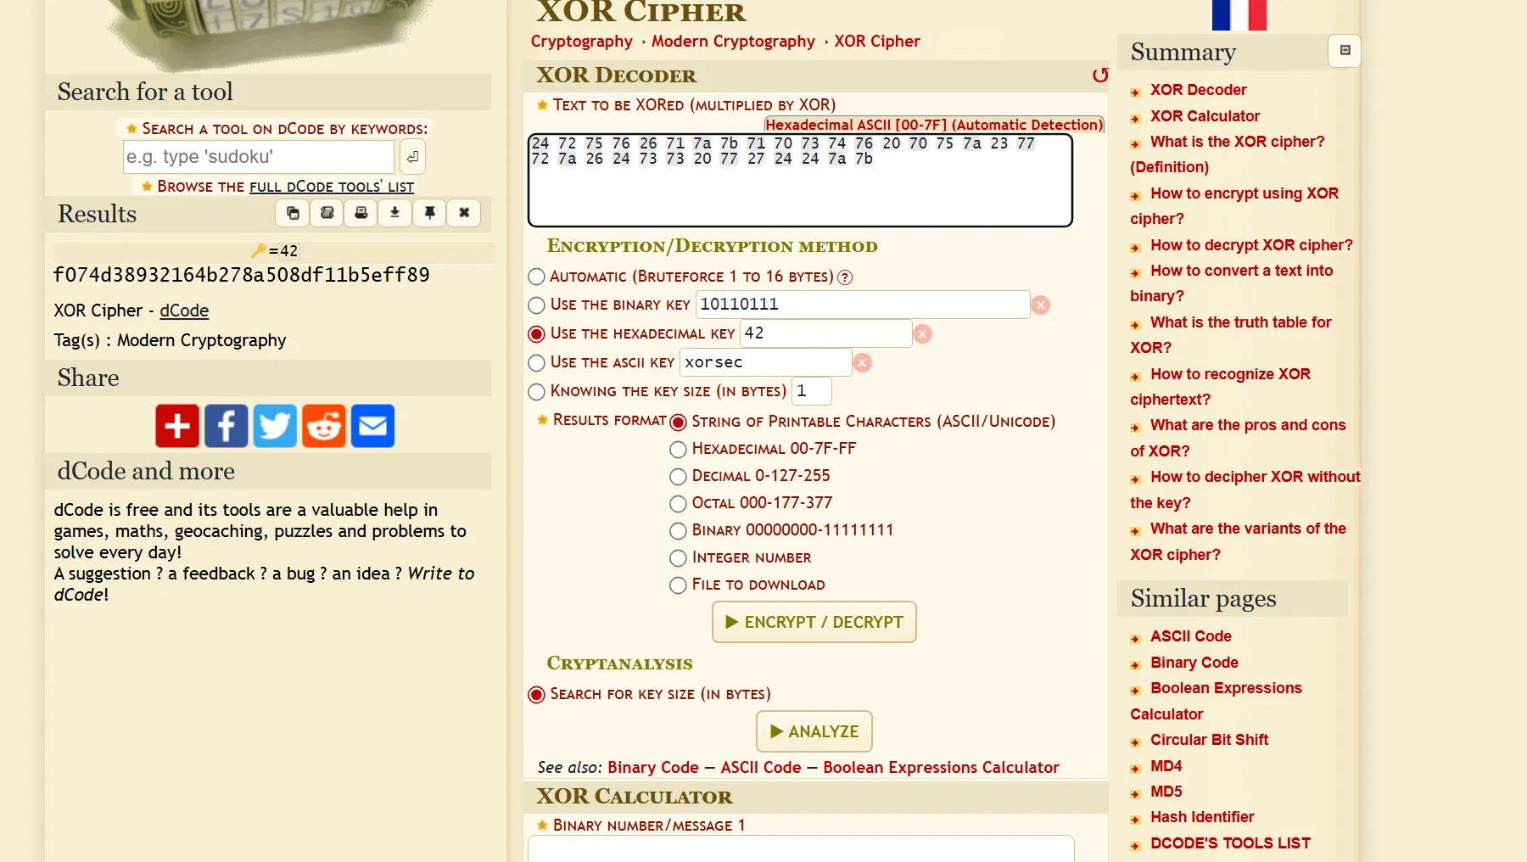Go to Cryptography breadcrumb category
This screenshot has height=862, width=1527.
(581, 42)
